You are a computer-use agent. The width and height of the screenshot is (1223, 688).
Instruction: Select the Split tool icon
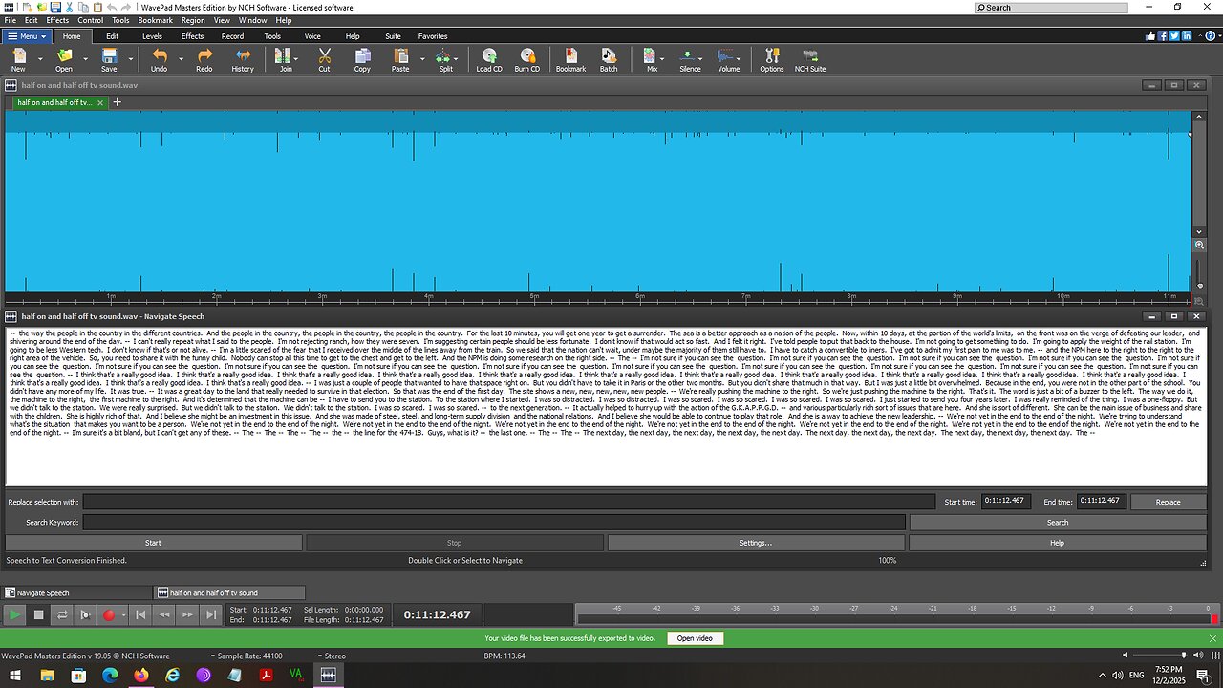tap(445, 59)
